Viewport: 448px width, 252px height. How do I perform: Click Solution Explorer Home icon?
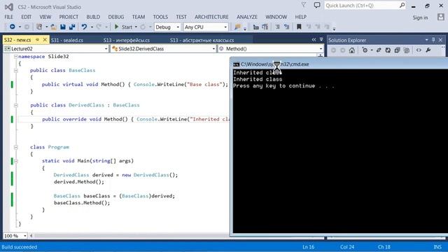[x=351, y=50]
